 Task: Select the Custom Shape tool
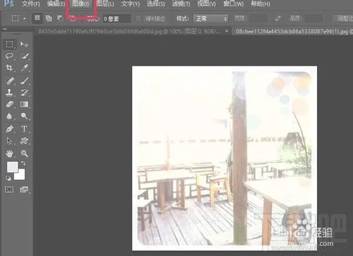(x=24, y=140)
